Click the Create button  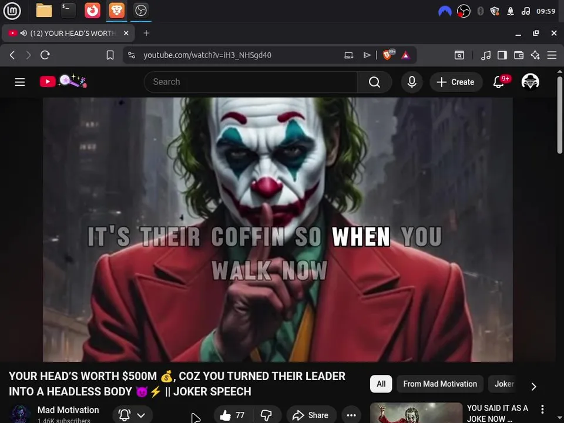pos(456,82)
